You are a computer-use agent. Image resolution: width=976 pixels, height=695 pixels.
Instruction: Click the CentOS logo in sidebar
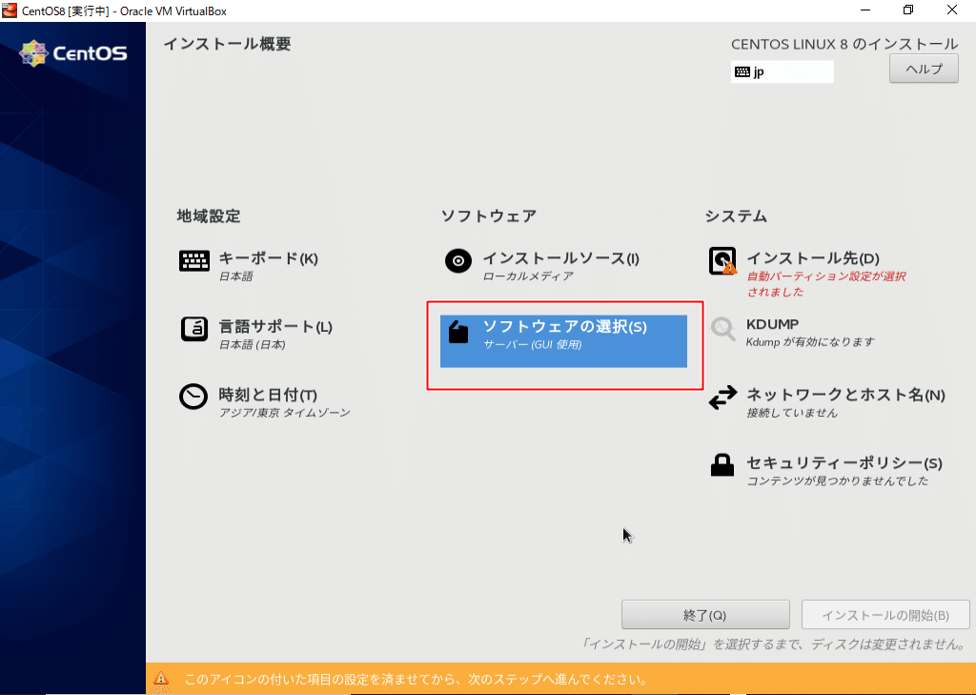tap(72, 53)
